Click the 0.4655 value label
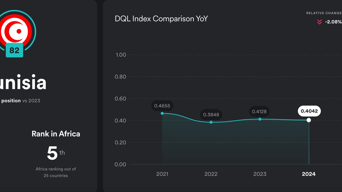Viewport: 342px width, 192px height. [162, 106]
